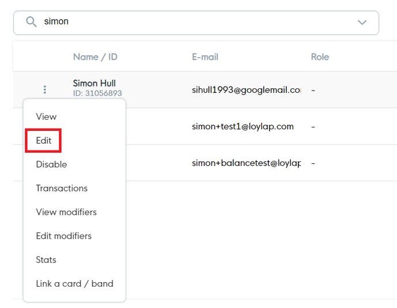This screenshot has height=308, width=397.
Task: Select Edit modifiers menu entry
Action: (63, 236)
